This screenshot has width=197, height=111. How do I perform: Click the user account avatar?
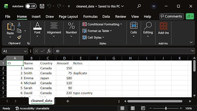[x=154, y=6]
